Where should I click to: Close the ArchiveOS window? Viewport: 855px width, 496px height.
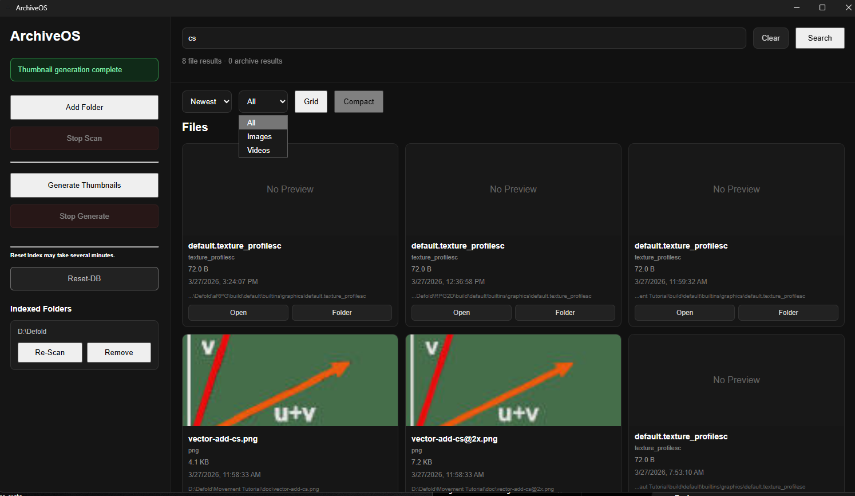pos(848,7)
